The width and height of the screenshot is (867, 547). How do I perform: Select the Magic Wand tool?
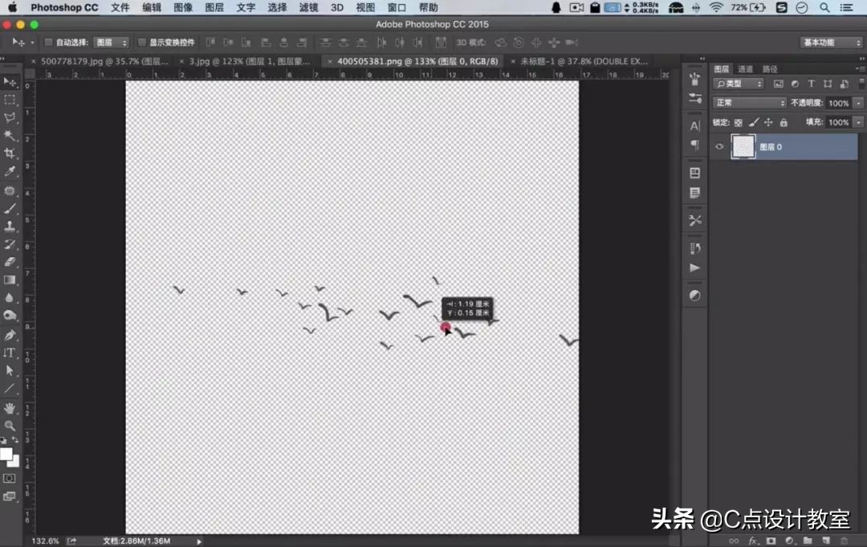point(10,136)
